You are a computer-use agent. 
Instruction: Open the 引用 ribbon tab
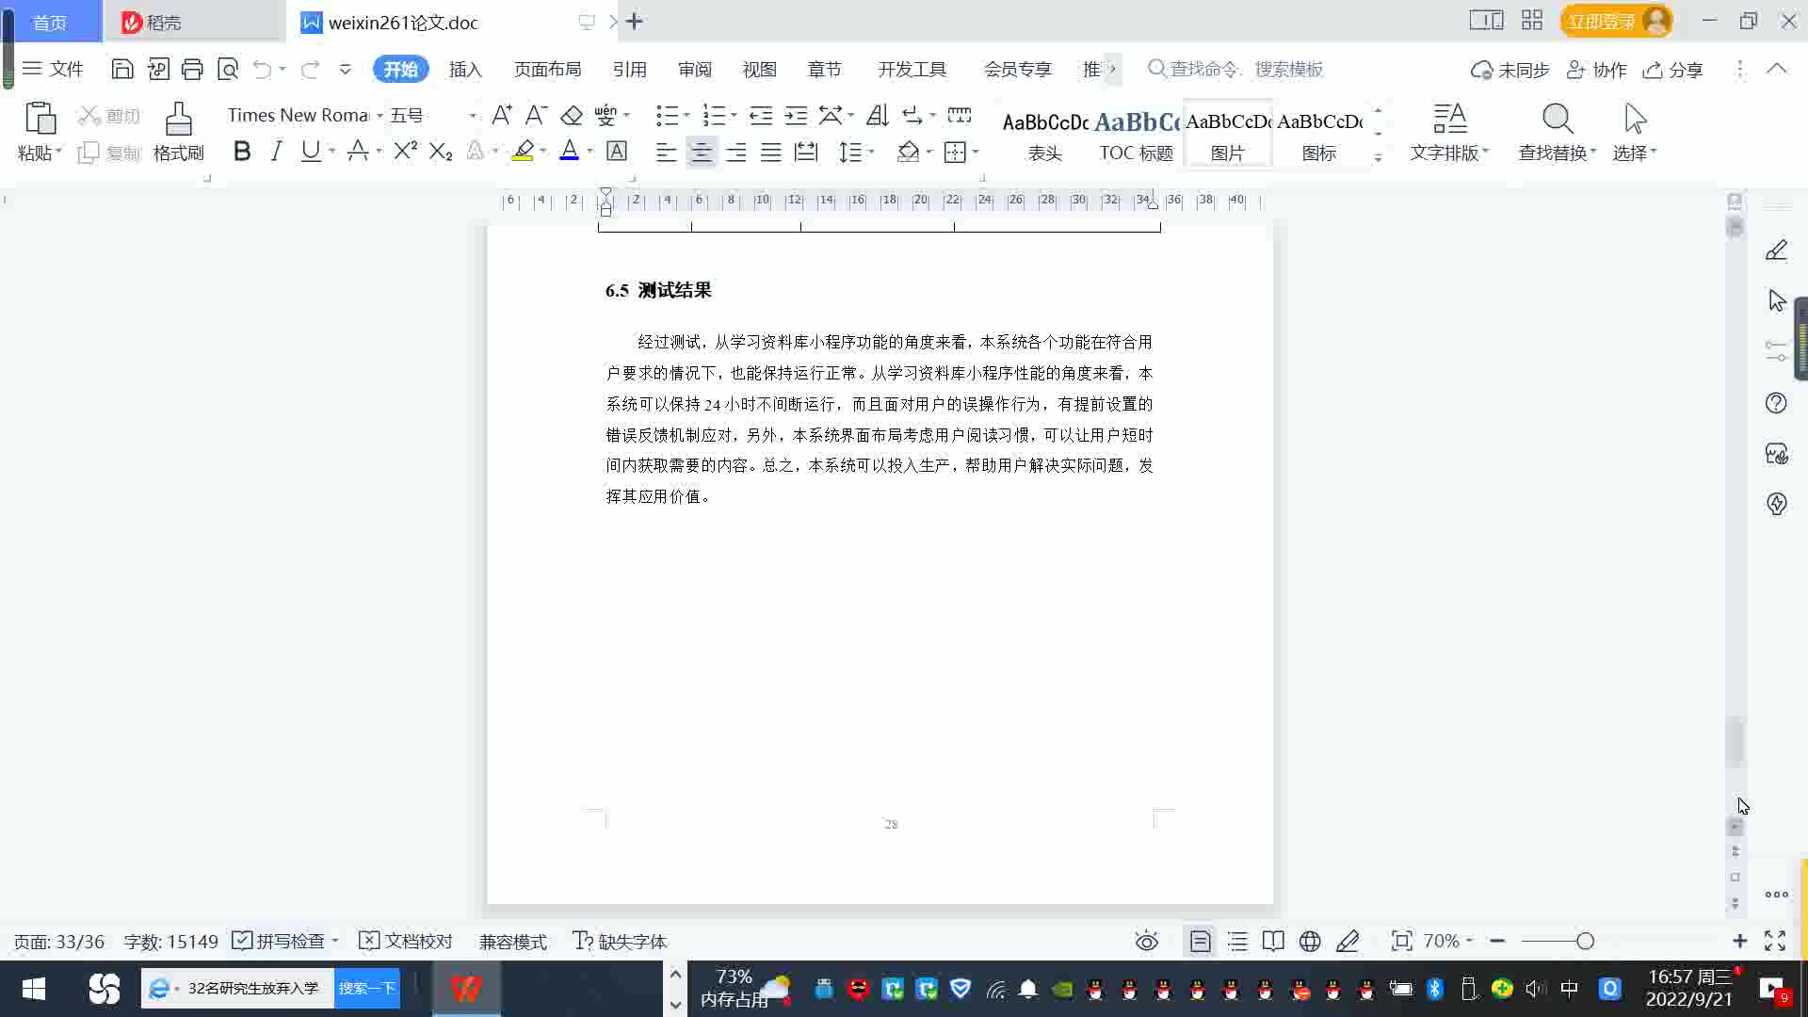coord(629,69)
